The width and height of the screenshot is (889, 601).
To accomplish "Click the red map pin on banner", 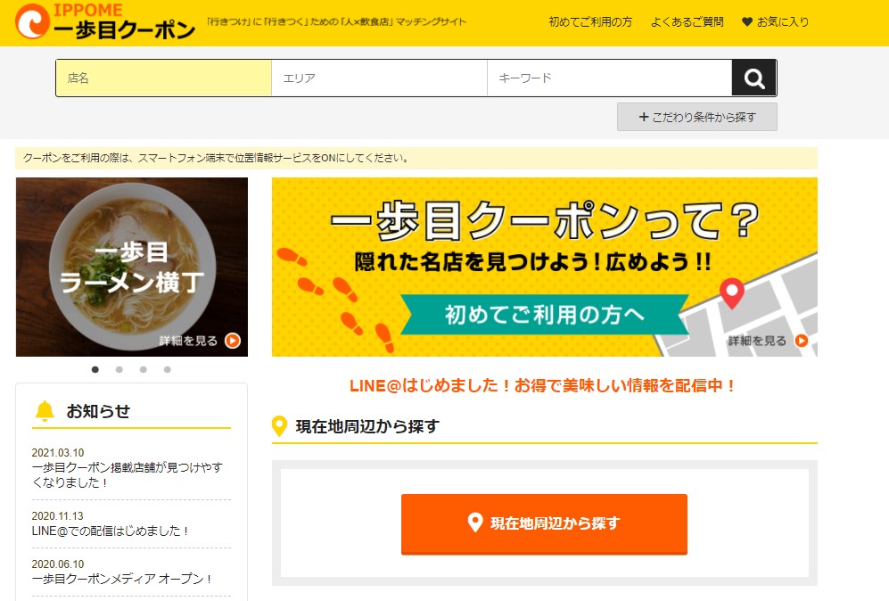I will [731, 293].
